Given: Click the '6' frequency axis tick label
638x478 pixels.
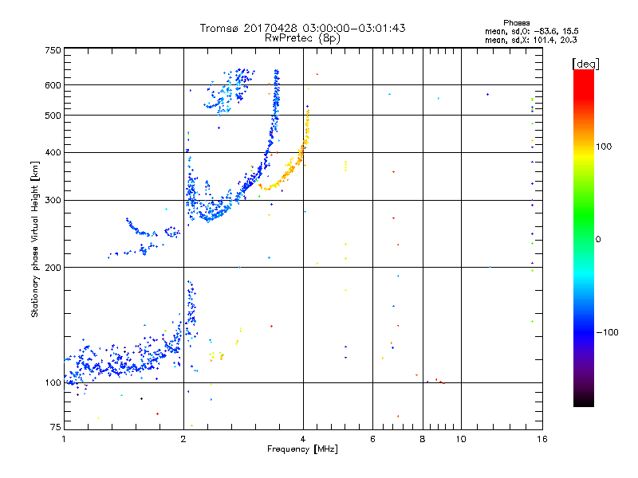Looking at the screenshot, I should click(372, 439).
